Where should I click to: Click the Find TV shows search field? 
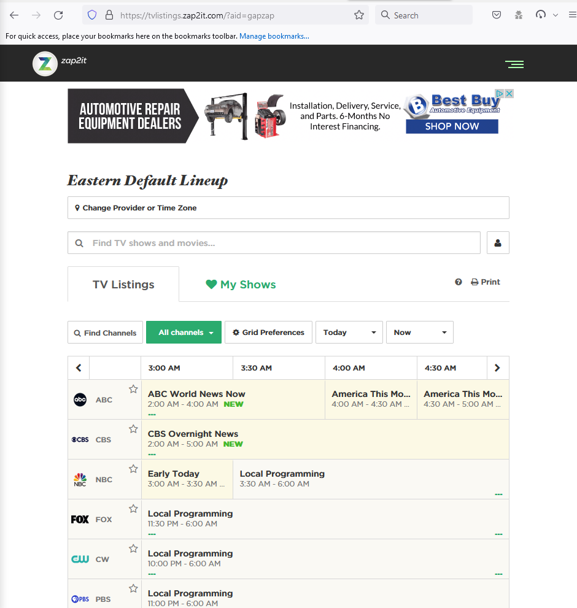274,243
